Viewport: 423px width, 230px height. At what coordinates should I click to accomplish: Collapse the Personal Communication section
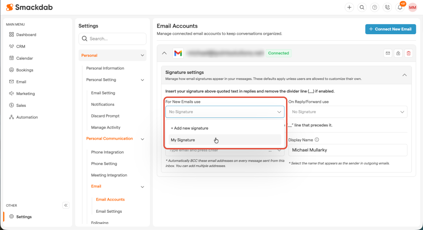(x=142, y=139)
